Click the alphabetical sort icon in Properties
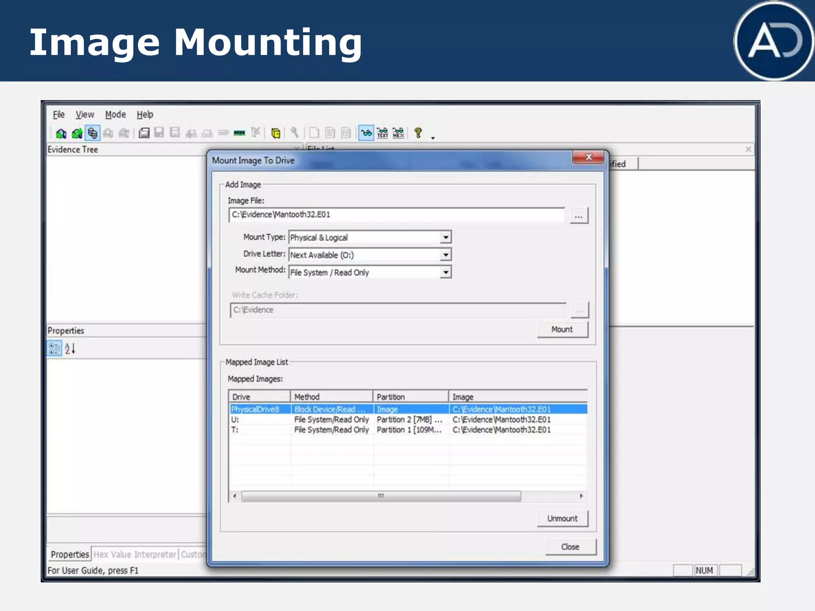 coord(70,348)
